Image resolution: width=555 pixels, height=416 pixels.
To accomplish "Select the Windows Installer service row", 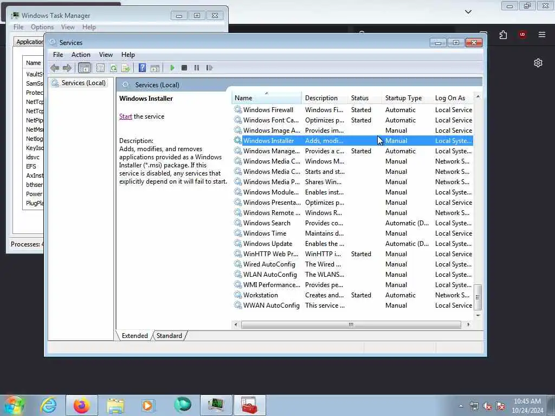I will [x=353, y=141].
